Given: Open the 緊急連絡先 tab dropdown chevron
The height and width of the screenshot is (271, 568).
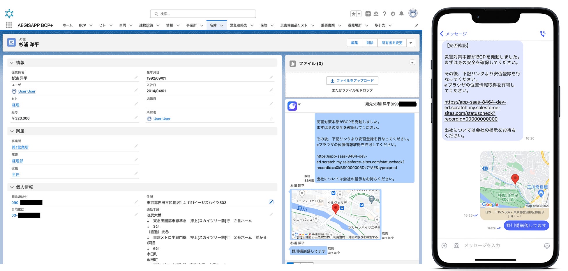Looking at the screenshot, I should pos(252,26).
